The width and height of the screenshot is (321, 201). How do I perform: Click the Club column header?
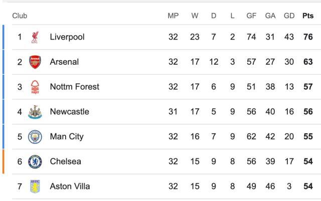pos(20,16)
